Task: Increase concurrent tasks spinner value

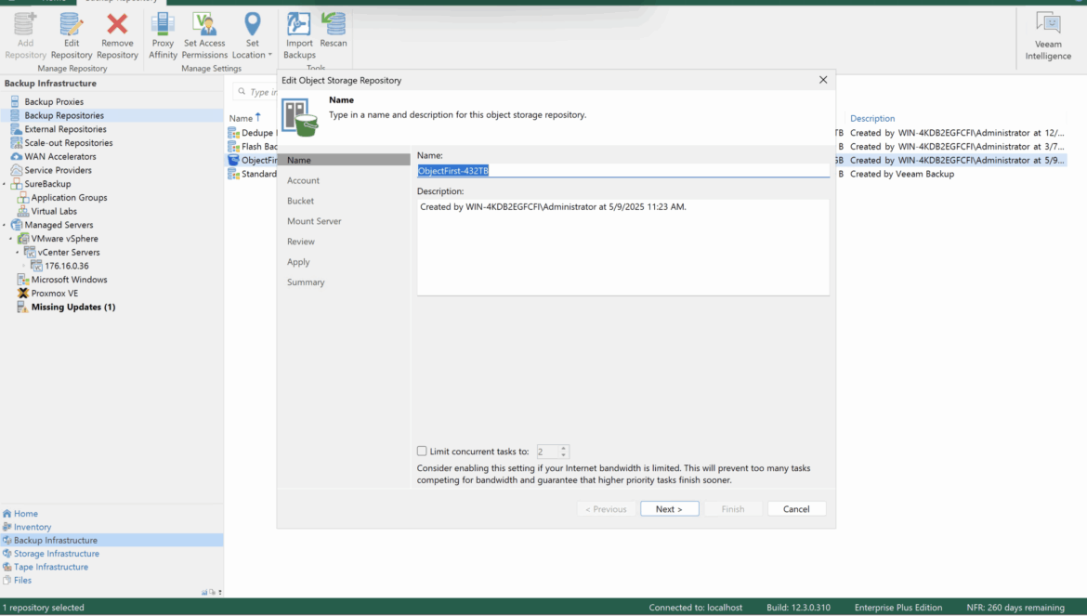Action: click(x=564, y=448)
